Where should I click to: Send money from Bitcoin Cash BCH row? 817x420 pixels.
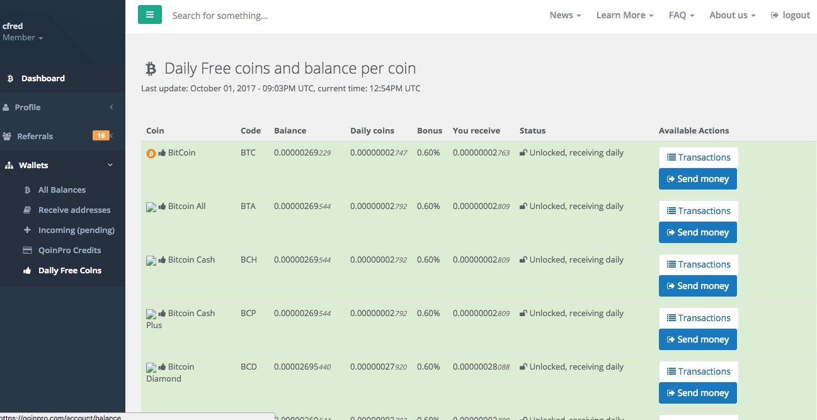[698, 286]
